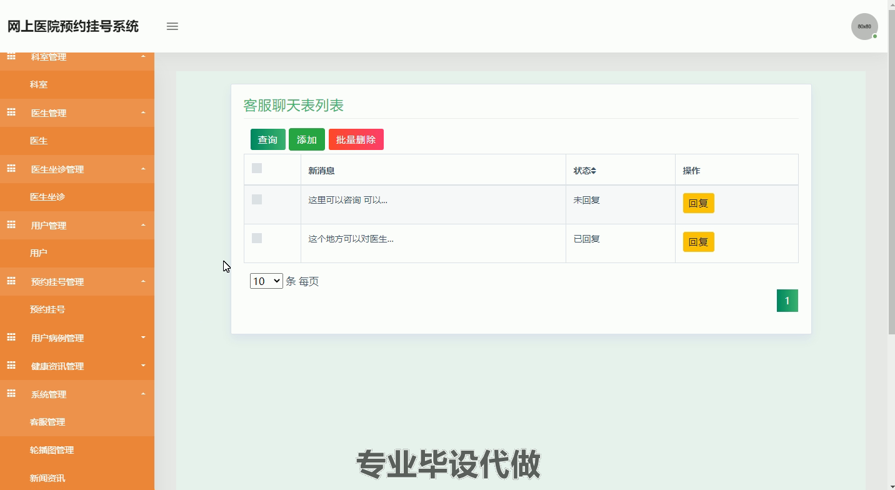Click the grid icon beside 预约挂号管理
The image size is (895, 490).
tap(11, 281)
